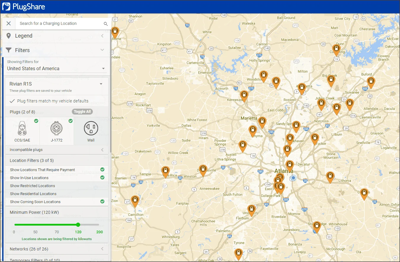Open the charger pin near Lithonia
Viewport: 400px width, 262px height.
[330, 177]
